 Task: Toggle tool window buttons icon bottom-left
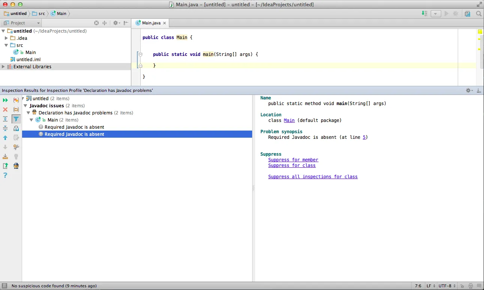4,286
